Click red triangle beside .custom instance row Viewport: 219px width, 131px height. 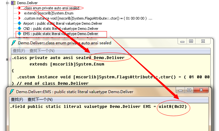point(20,18)
